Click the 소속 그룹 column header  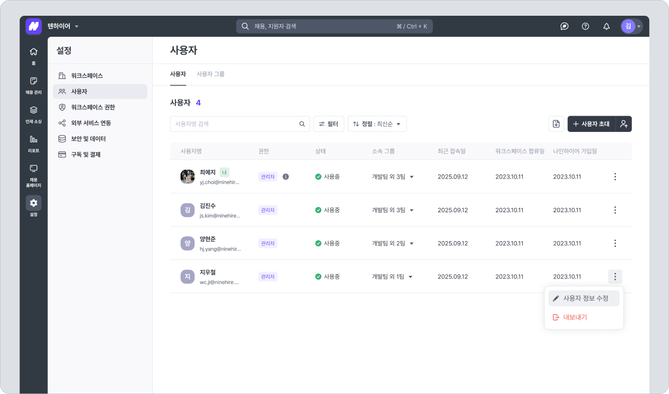point(383,151)
